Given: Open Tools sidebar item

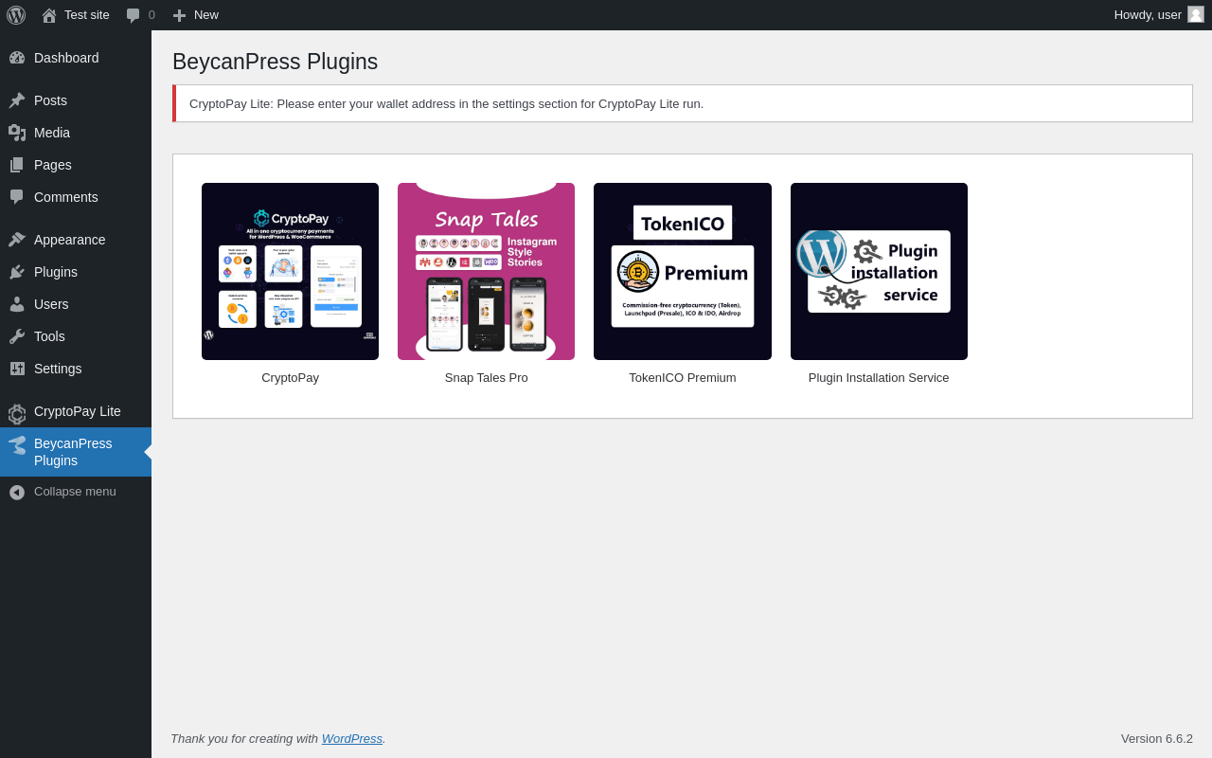Looking at the screenshot, I should pyautogui.click(x=76, y=336).
